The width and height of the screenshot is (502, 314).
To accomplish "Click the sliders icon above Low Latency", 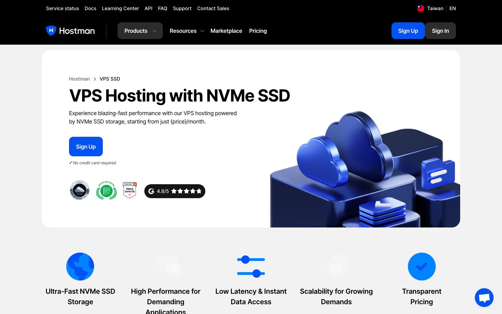I will point(251,267).
